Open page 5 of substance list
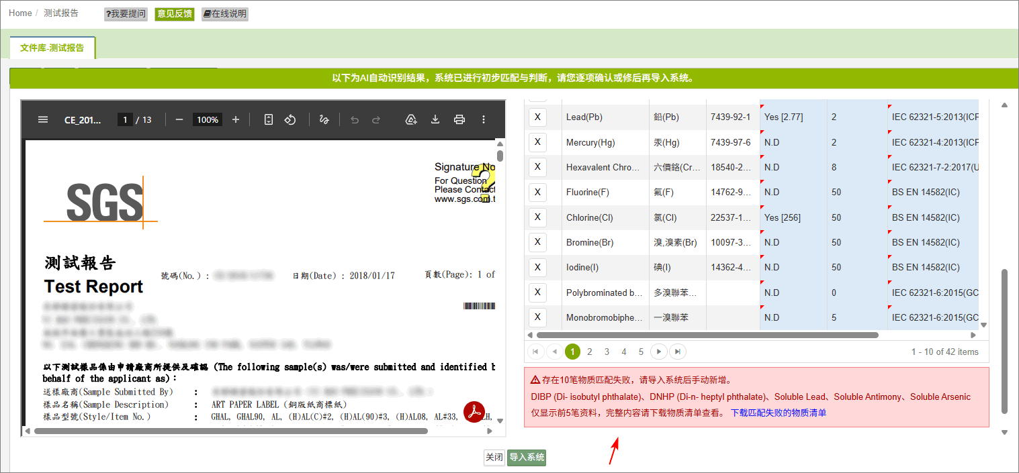1019x473 pixels. pyautogui.click(x=641, y=352)
